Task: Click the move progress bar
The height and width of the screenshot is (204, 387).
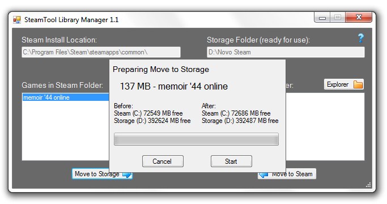Action: pyautogui.click(x=196, y=139)
